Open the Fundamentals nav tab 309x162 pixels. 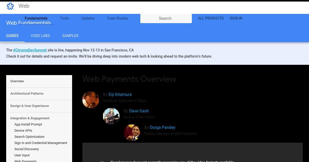click(36, 18)
